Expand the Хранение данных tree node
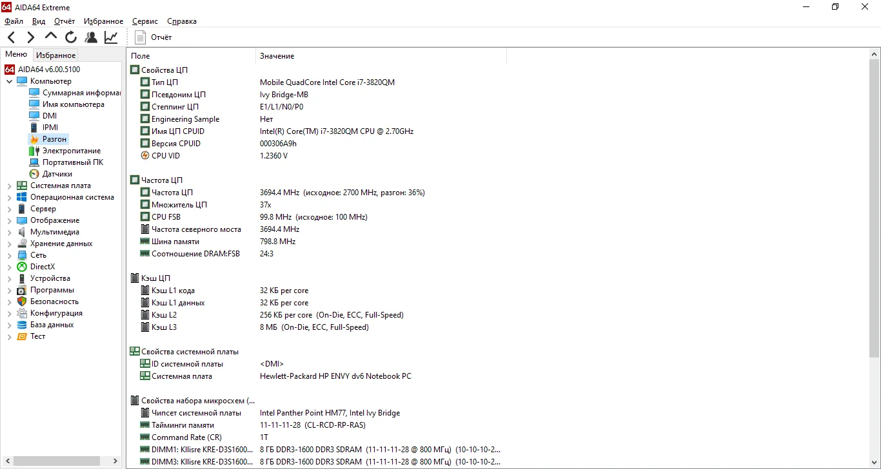The width and height of the screenshot is (881, 469). [x=9, y=244]
